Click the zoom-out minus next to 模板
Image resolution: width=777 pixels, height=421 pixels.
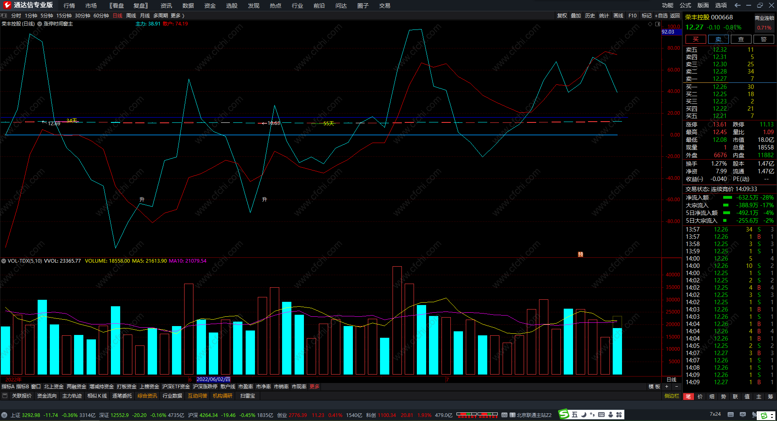point(676,387)
